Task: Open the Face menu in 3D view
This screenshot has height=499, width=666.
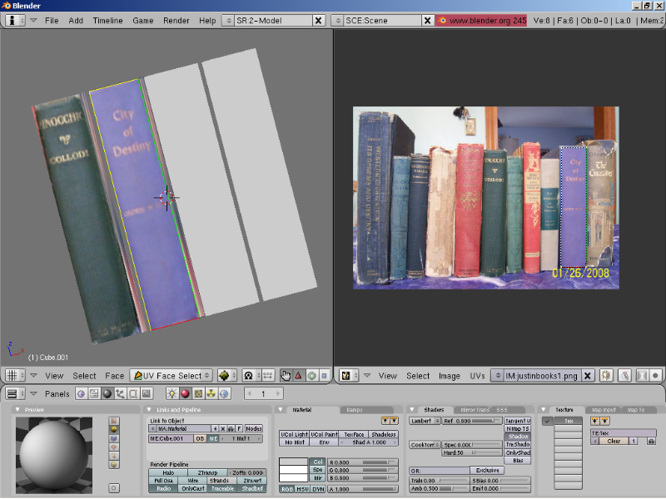Action: [x=115, y=376]
